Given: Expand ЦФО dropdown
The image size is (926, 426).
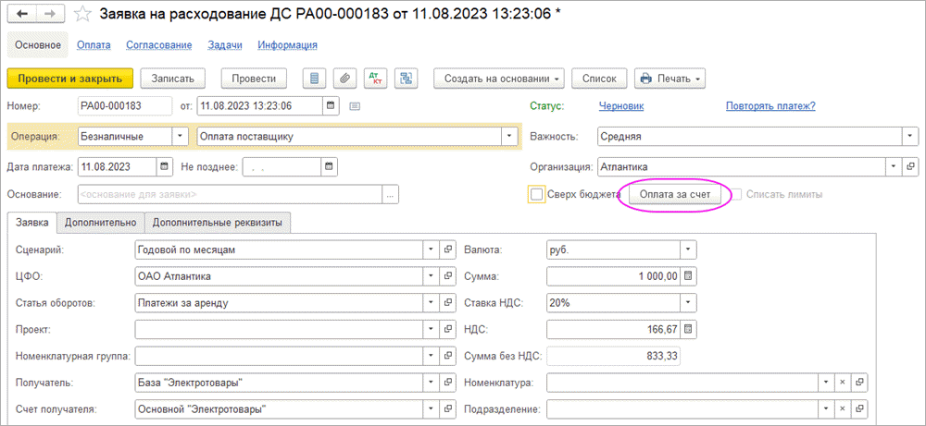Looking at the screenshot, I should [x=432, y=276].
